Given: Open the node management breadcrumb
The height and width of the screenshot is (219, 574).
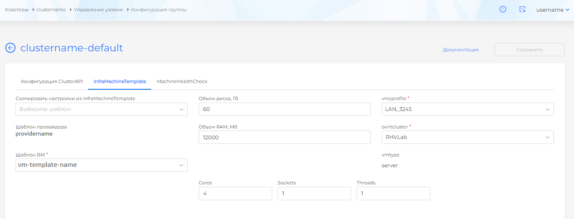Looking at the screenshot, I should (98, 10).
